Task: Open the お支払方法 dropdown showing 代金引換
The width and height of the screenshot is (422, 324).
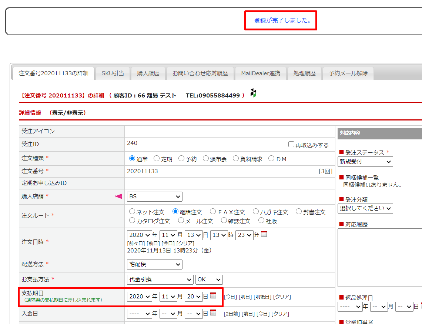Action: pyautogui.click(x=160, y=280)
